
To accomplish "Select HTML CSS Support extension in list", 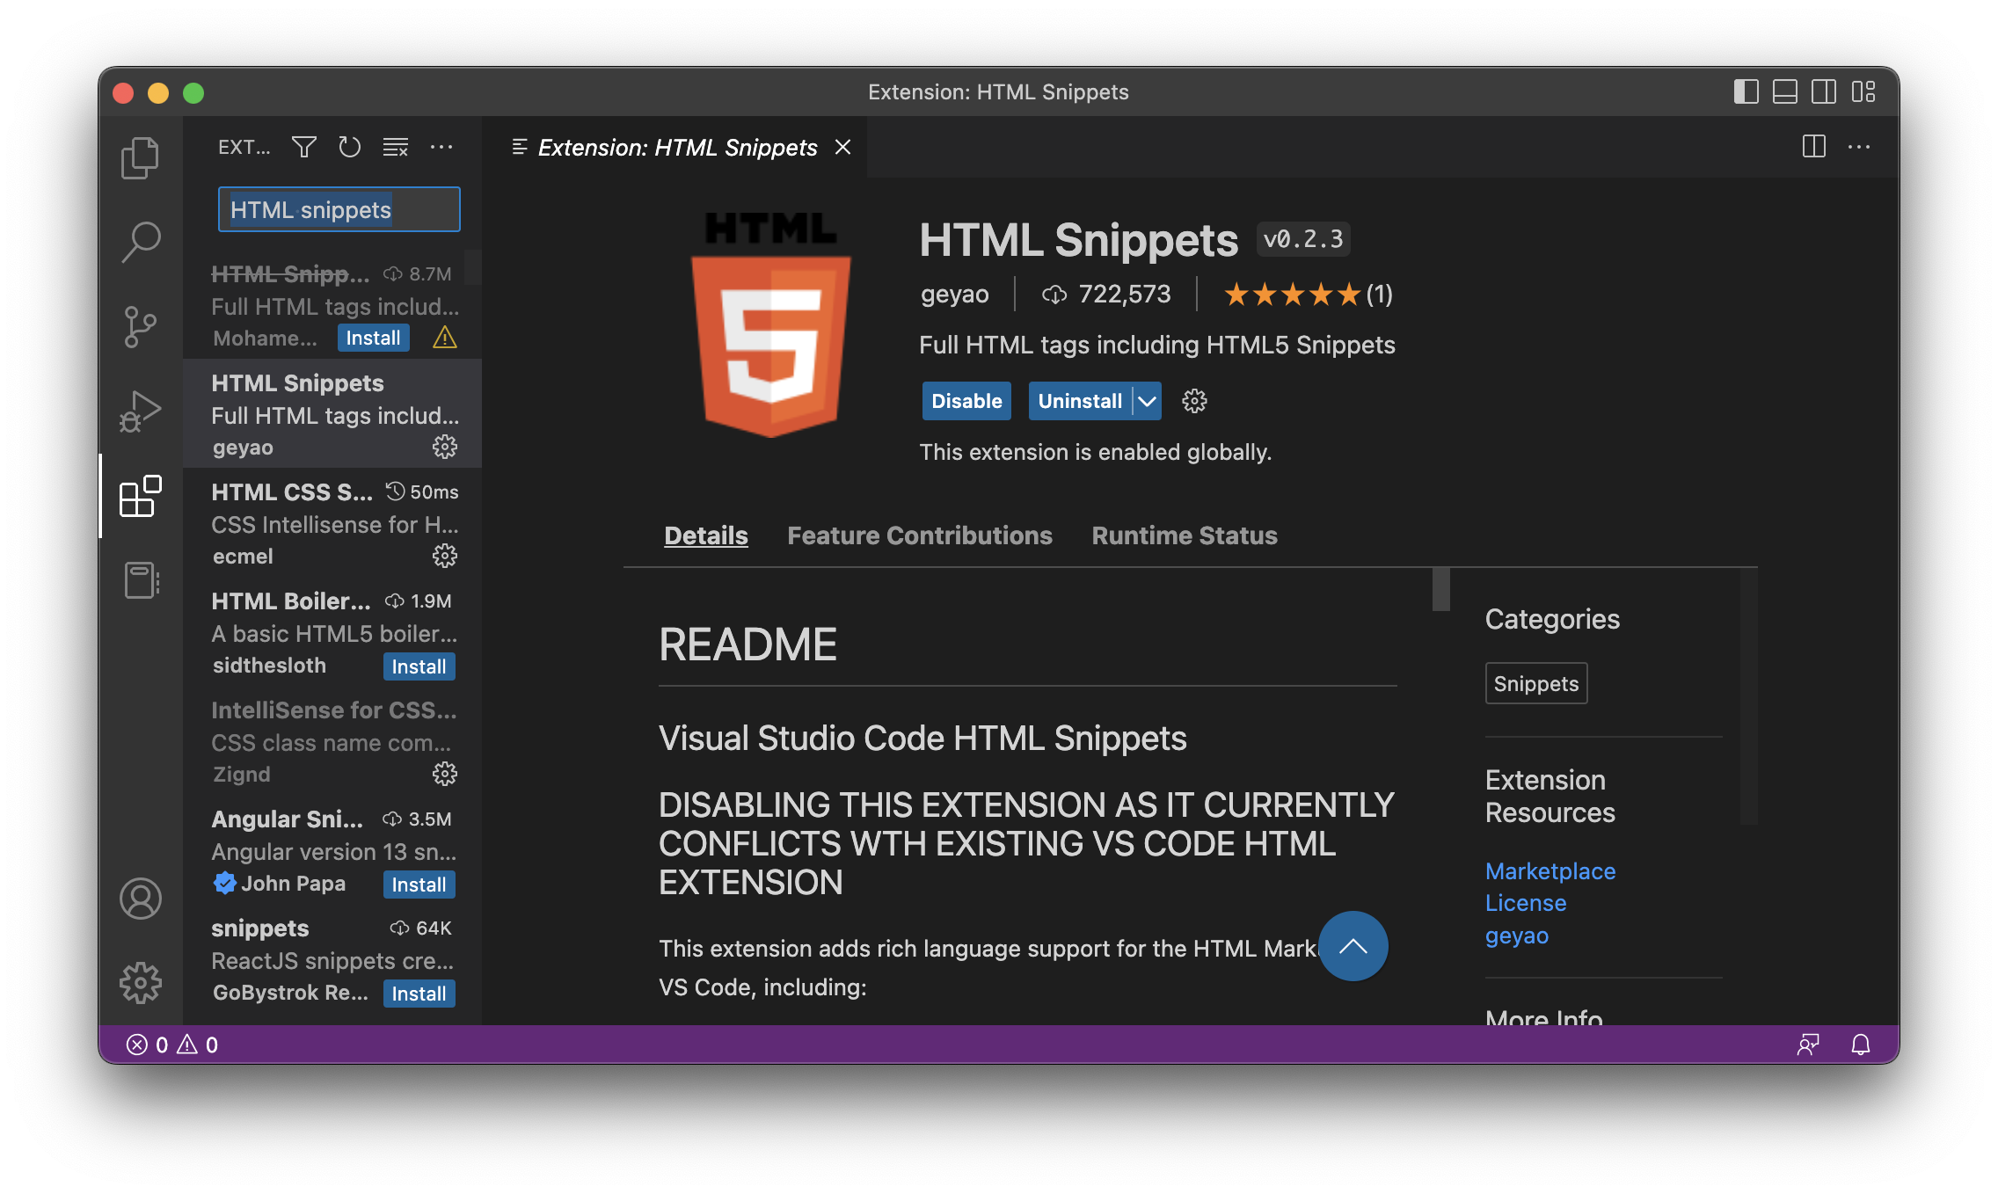I will [x=332, y=522].
